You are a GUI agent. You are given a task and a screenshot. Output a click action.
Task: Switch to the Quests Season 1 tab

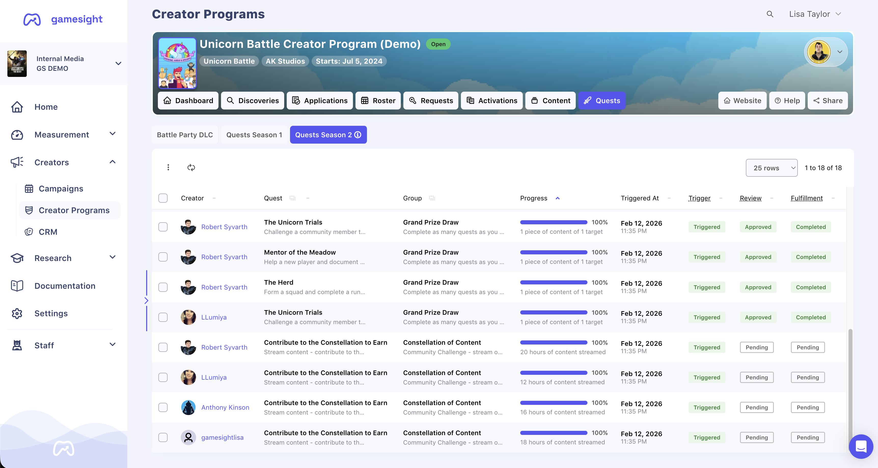(x=254, y=135)
